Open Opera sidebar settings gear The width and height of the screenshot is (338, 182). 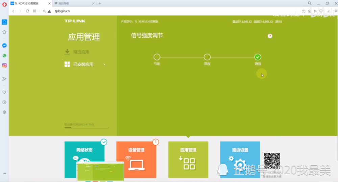[x=4, y=112]
